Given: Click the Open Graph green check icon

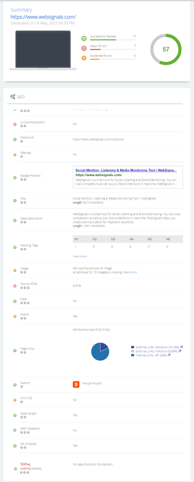Looking at the screenshot, I should tap(15, 415).
